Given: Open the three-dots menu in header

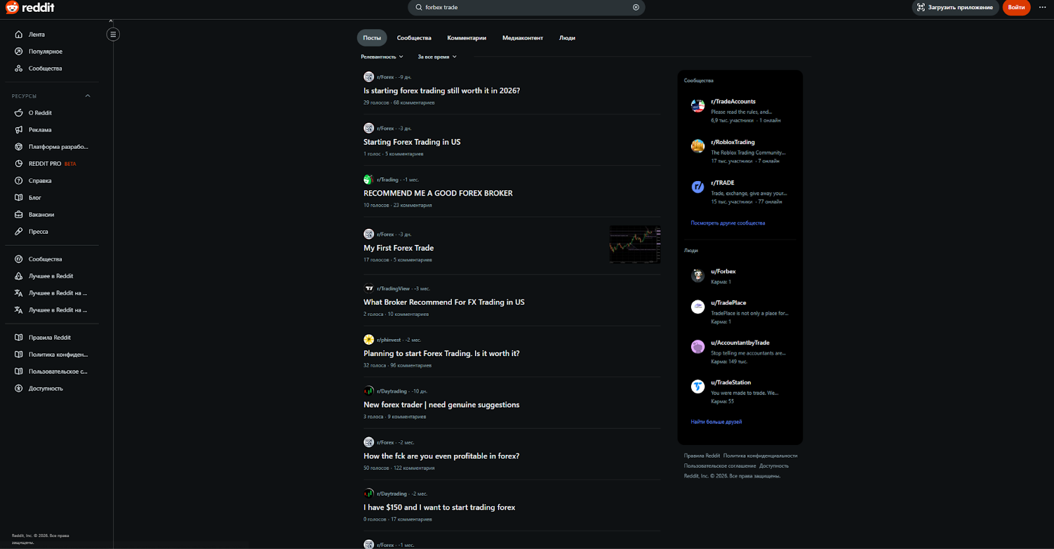Looking at the screenshot, I should (1042, 7).
